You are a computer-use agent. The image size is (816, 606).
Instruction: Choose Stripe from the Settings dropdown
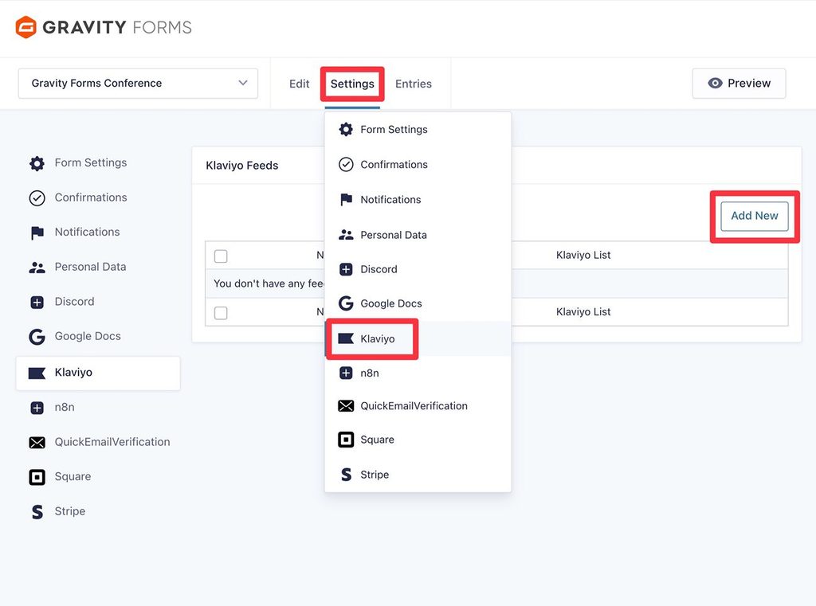click(418, 475)
